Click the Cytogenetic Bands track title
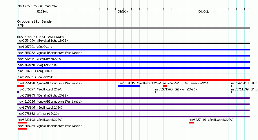258x140 pixels. [34, 21]
